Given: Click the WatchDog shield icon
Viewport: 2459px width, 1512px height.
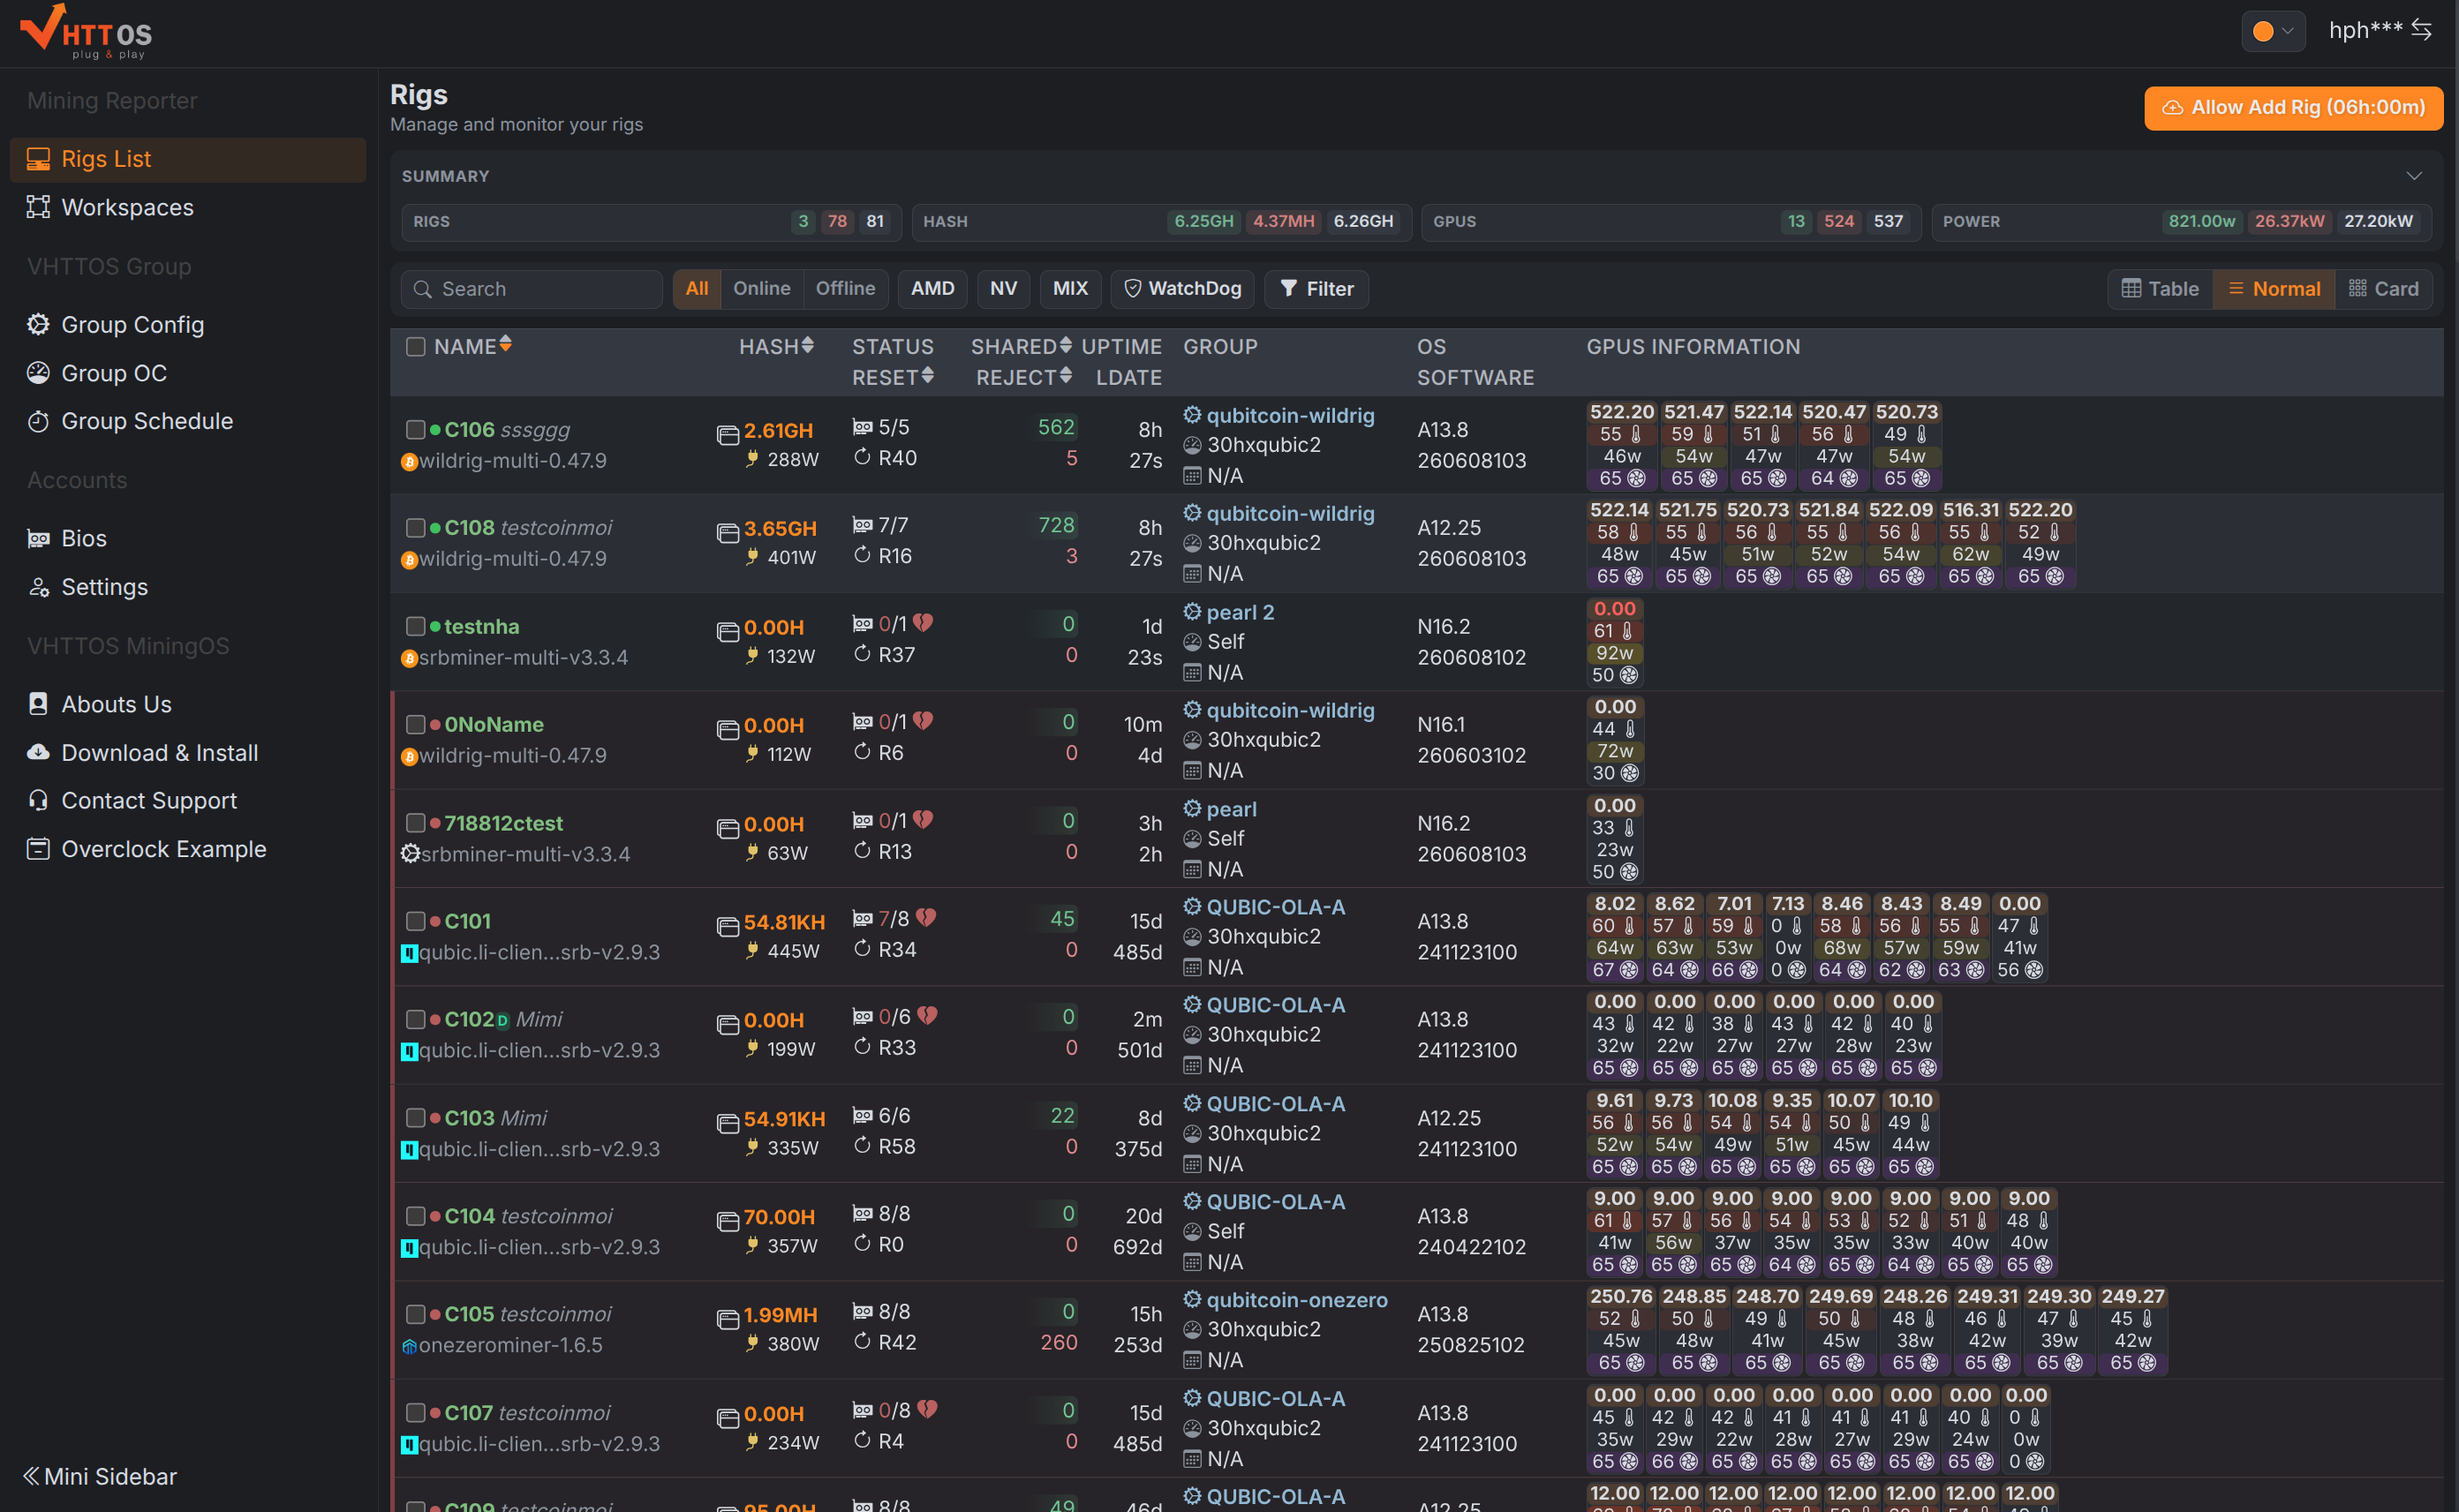Looking at the screenshot, I should [x=1133, y=289].
